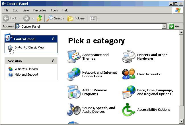185x125 pixels.
Task: Collapse the Control Panel sidebar section
Action: click(53, 39)
